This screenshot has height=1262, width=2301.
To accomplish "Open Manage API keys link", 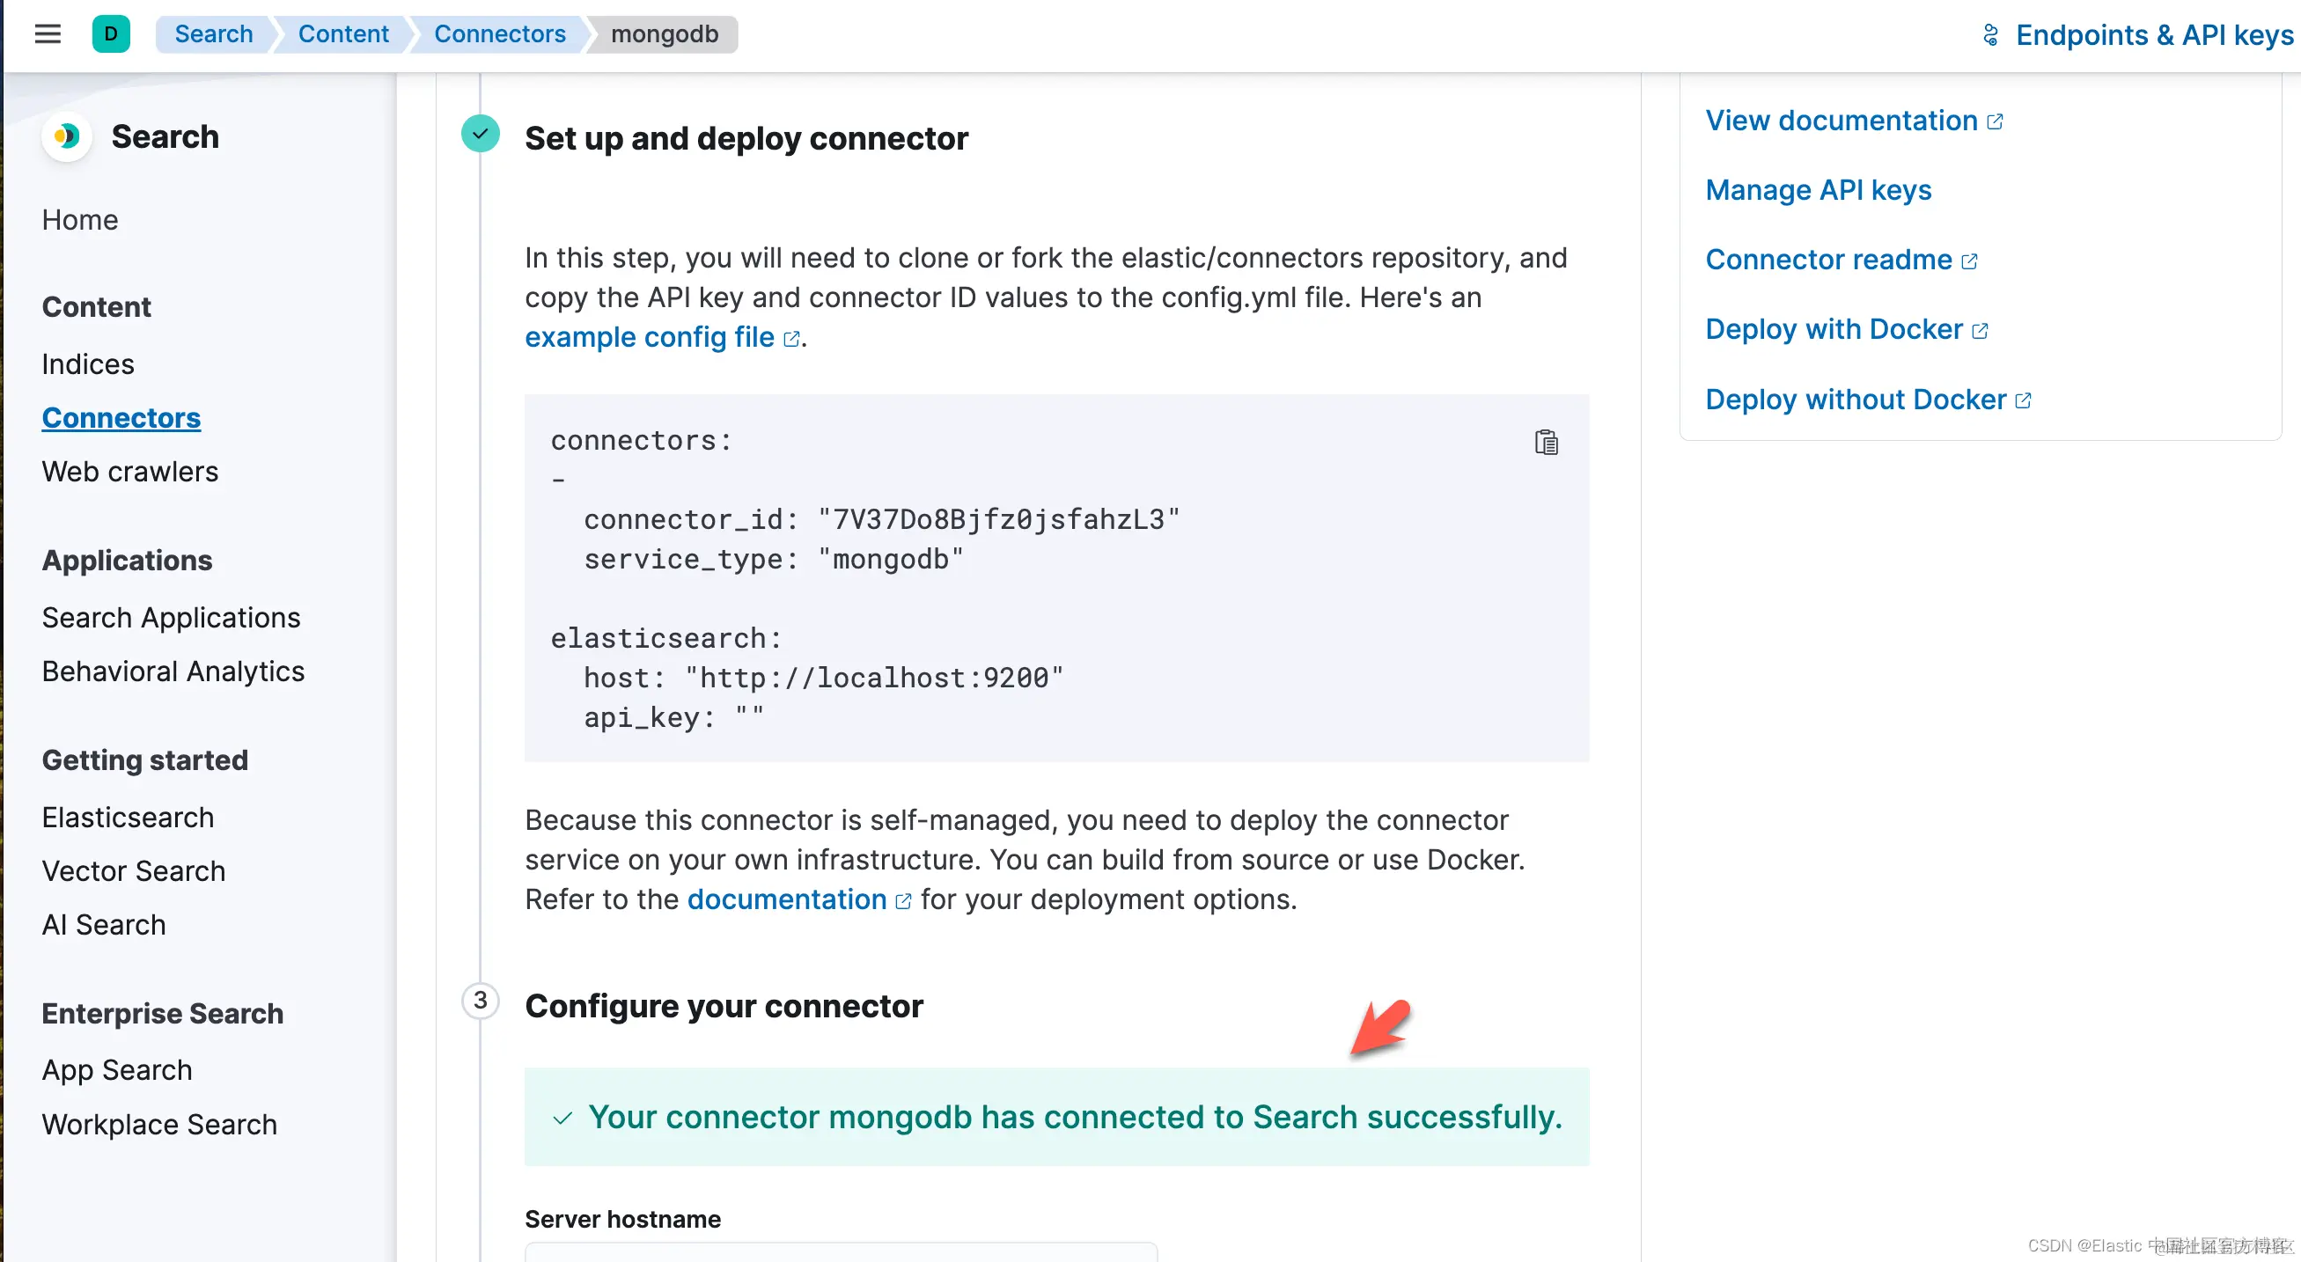I will point(1818,189).
